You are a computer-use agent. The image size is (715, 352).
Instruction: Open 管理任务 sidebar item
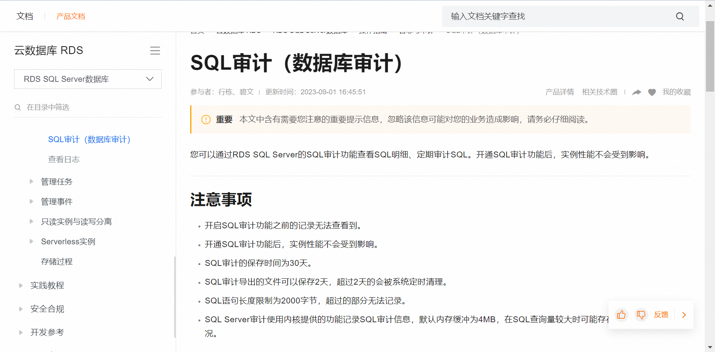point(57,182)
